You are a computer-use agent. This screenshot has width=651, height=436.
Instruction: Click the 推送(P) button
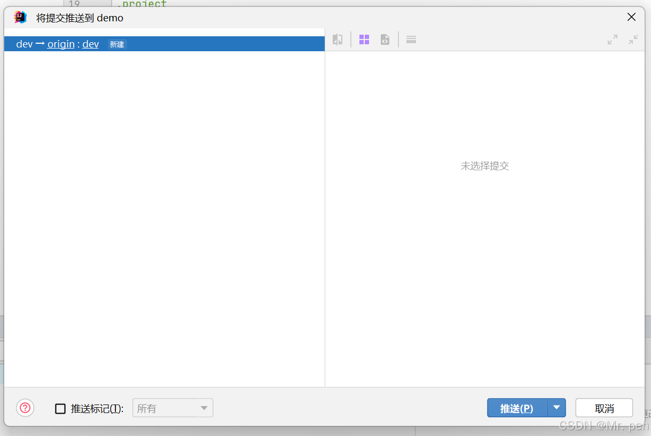coord(517,408)
